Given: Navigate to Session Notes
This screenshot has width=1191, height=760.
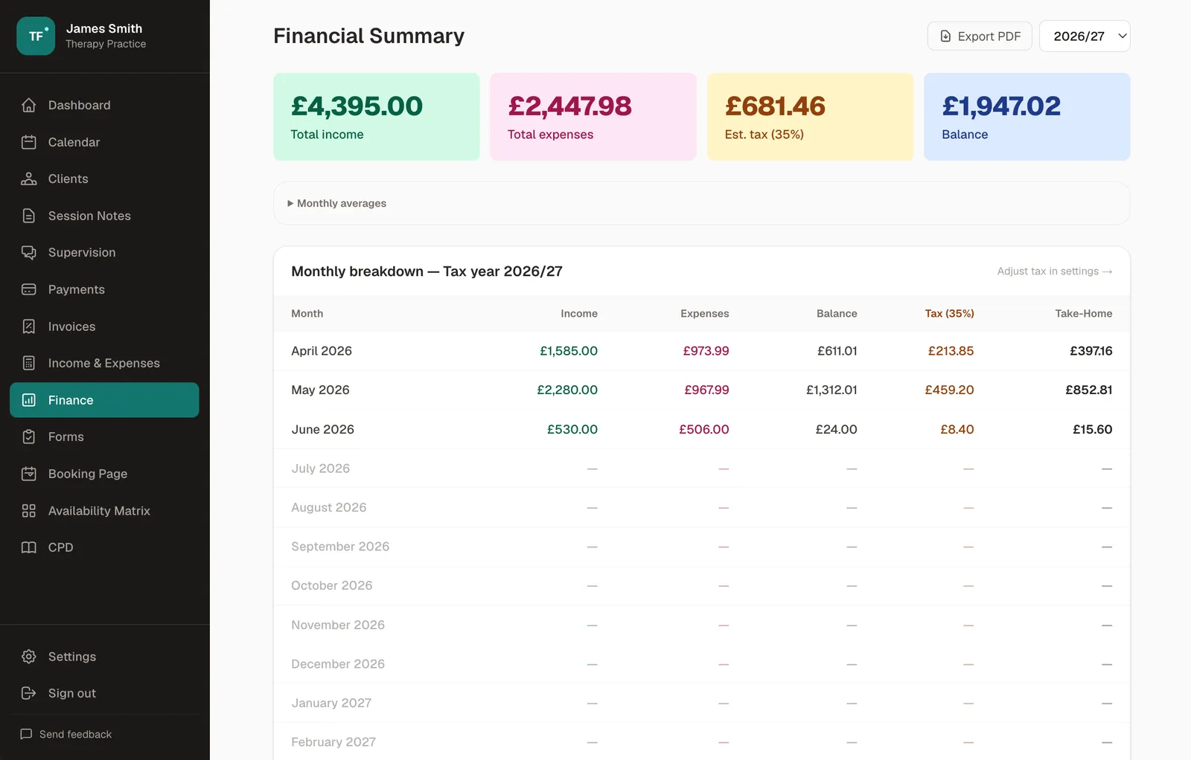Looking at the screenshot, I should 104,216.
